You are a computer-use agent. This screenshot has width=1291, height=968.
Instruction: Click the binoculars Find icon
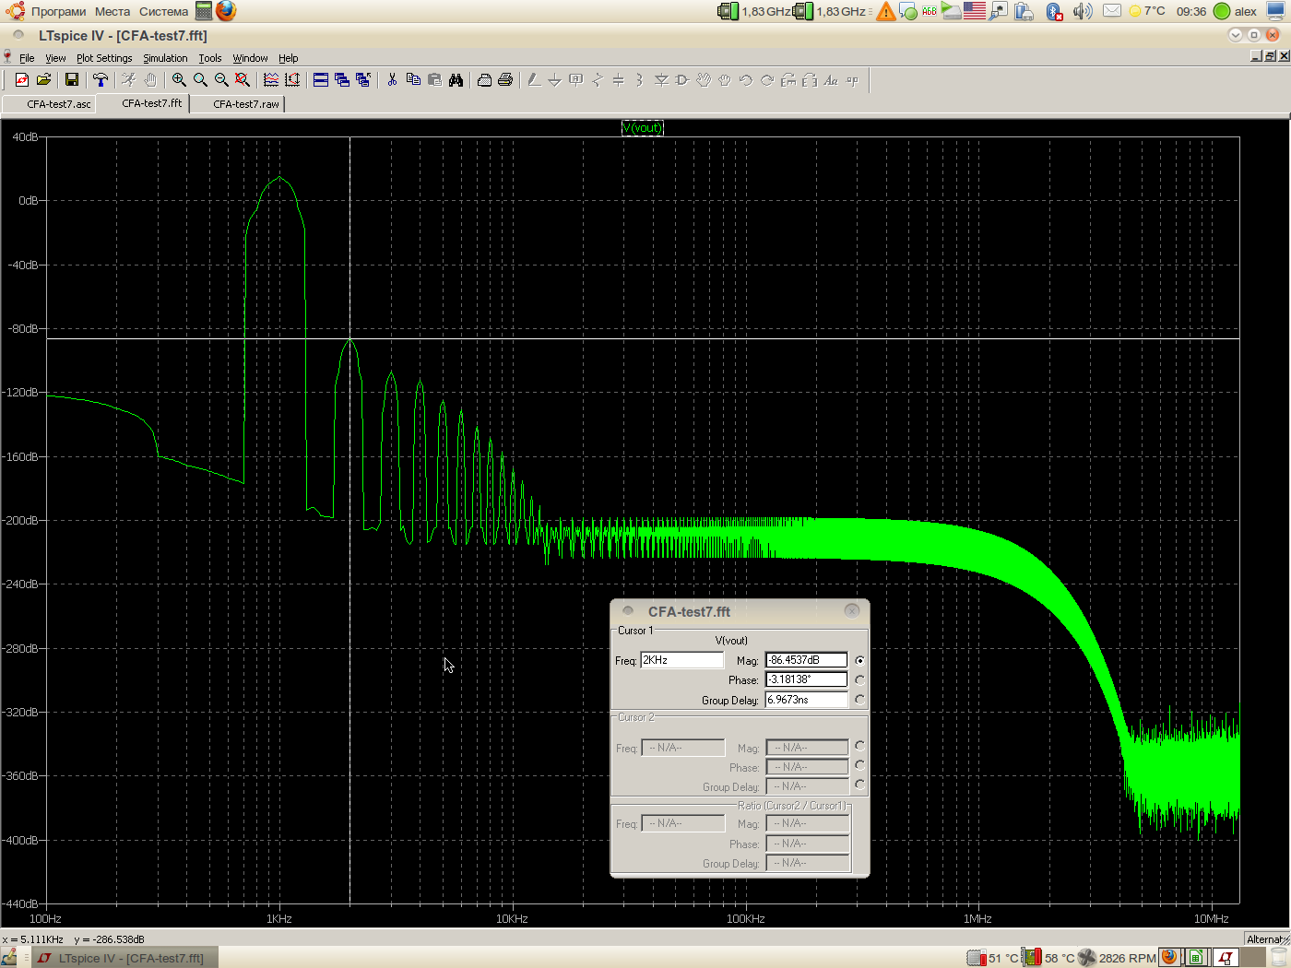pyautogui.click(x=456, y=80)
